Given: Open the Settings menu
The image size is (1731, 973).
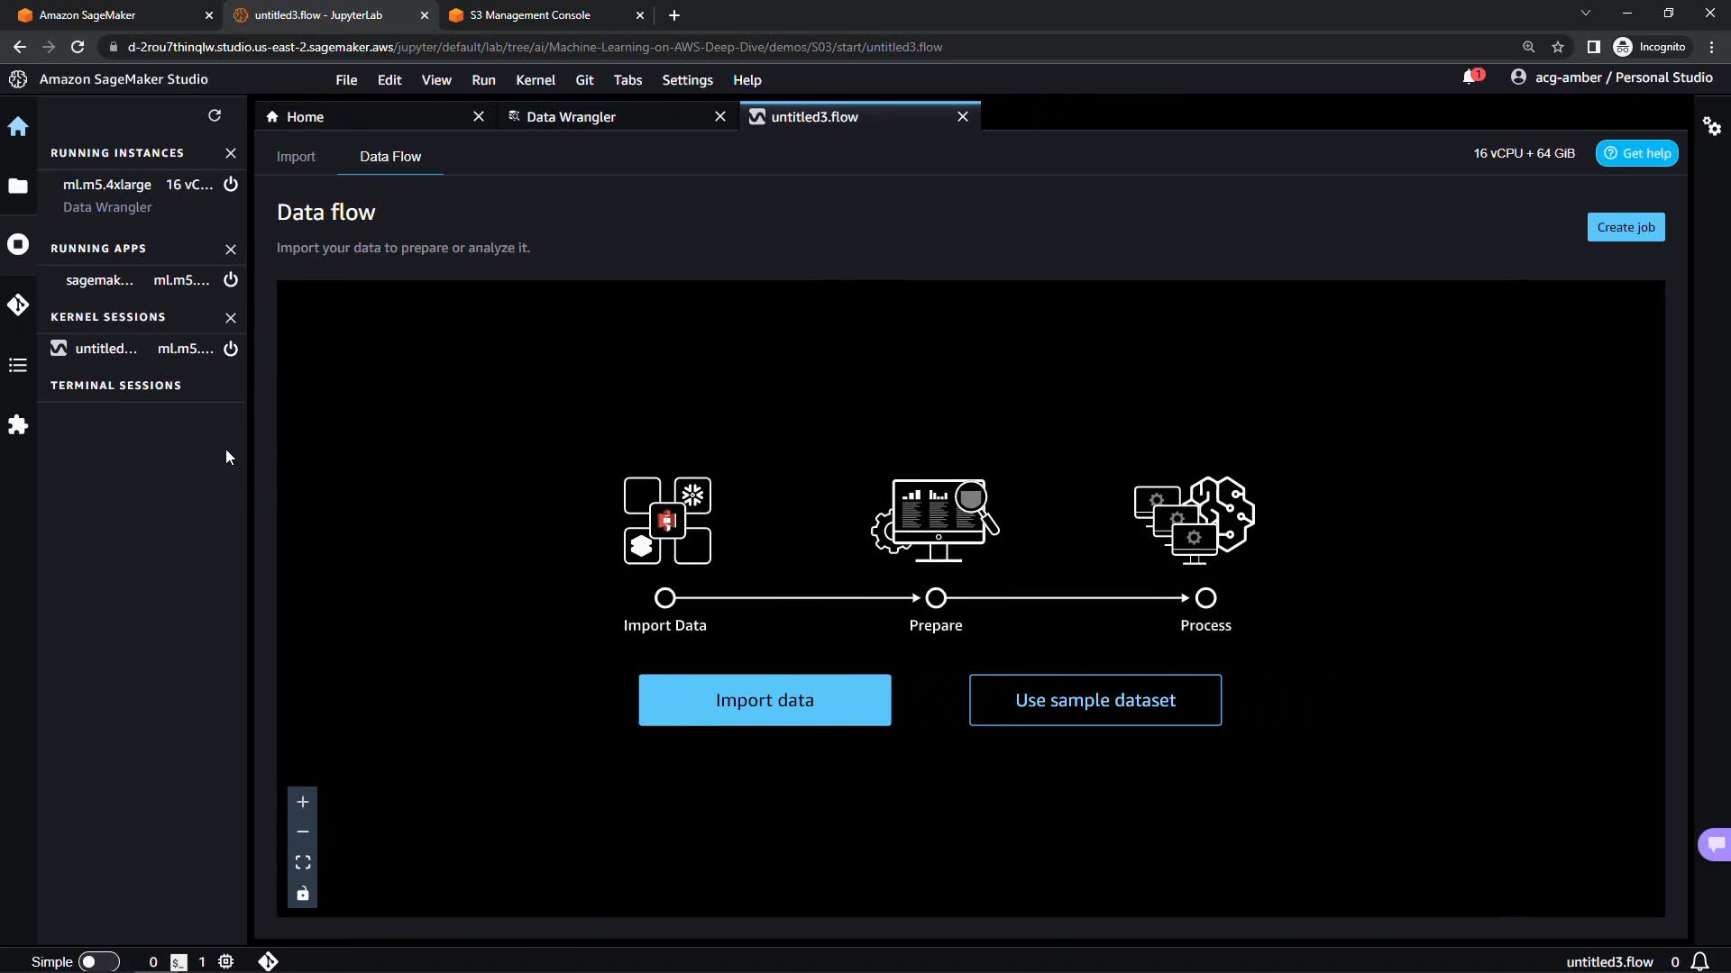Looking at the screenshot, I should tap(687, 80).
